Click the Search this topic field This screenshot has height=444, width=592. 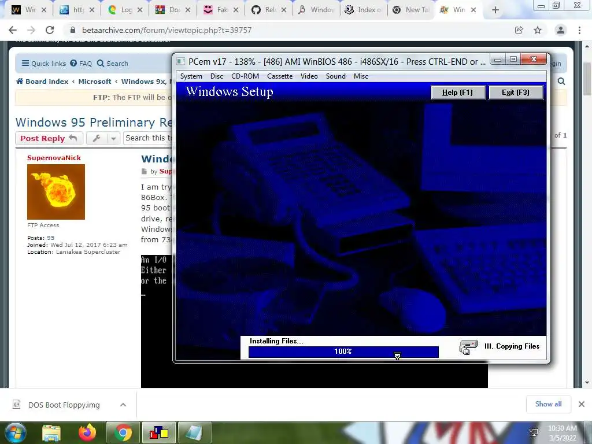(147, 138)
